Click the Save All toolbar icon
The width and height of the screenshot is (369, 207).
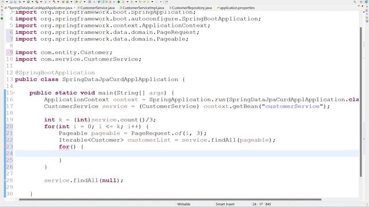15,2
